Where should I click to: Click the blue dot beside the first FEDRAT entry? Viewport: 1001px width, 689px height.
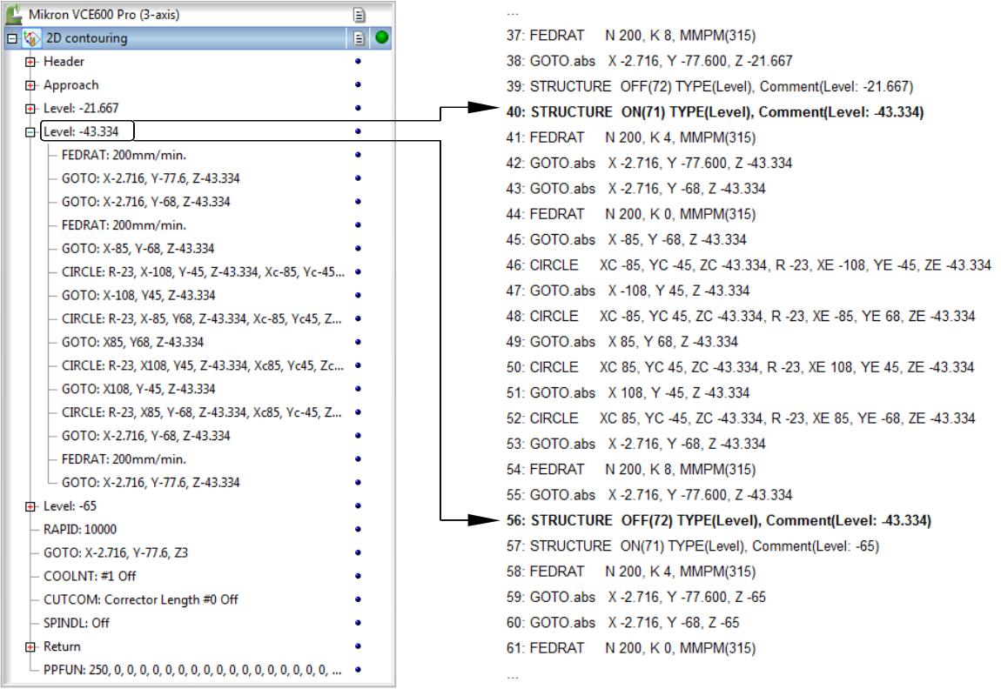point(359,155)
